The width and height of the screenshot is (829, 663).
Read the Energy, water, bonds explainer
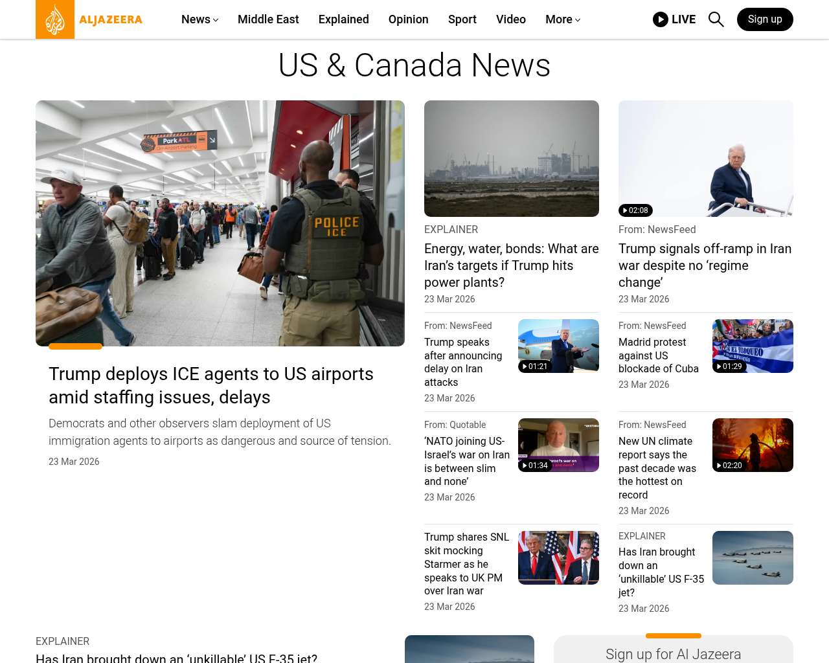(x=512, y=265)
